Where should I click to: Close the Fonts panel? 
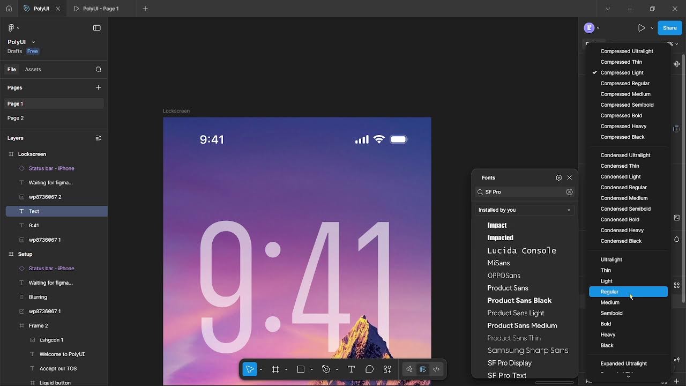point(570,177)
